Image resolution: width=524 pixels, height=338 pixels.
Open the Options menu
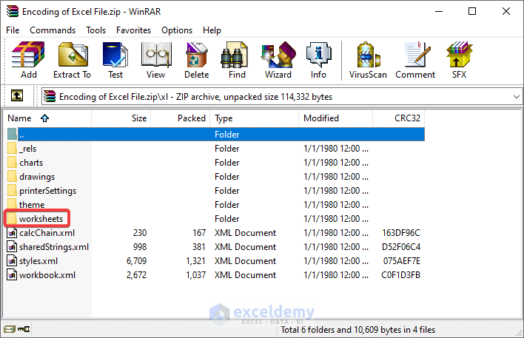point(177,30)
